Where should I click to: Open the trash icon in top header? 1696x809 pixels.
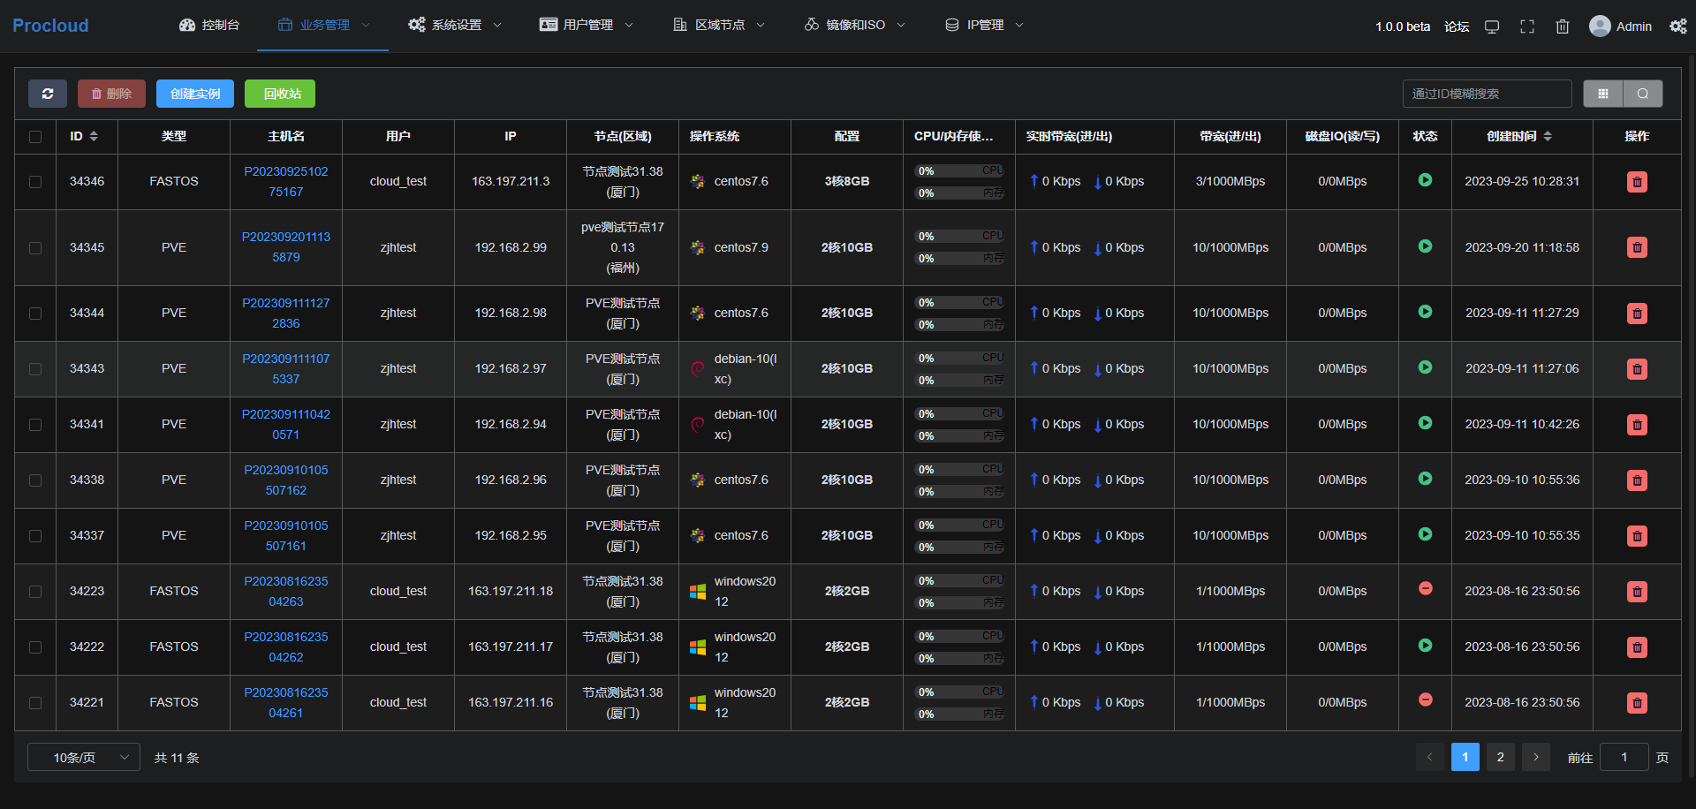[1563, 26]
